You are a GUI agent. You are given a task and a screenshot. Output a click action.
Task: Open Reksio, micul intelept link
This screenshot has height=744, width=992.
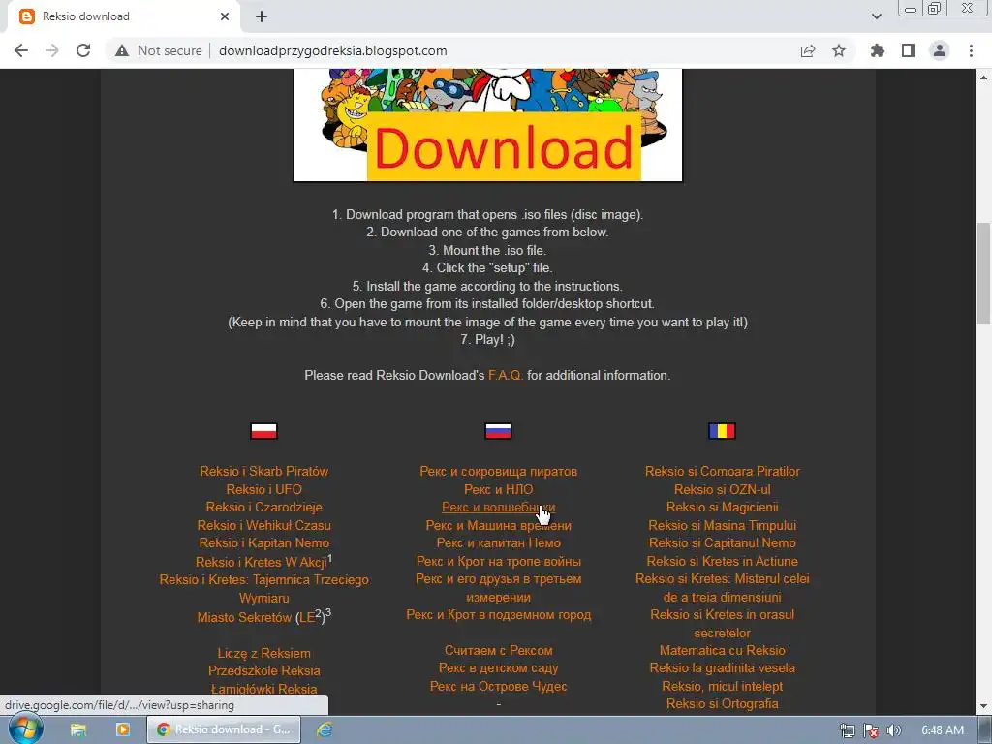(x=723, y=687)
